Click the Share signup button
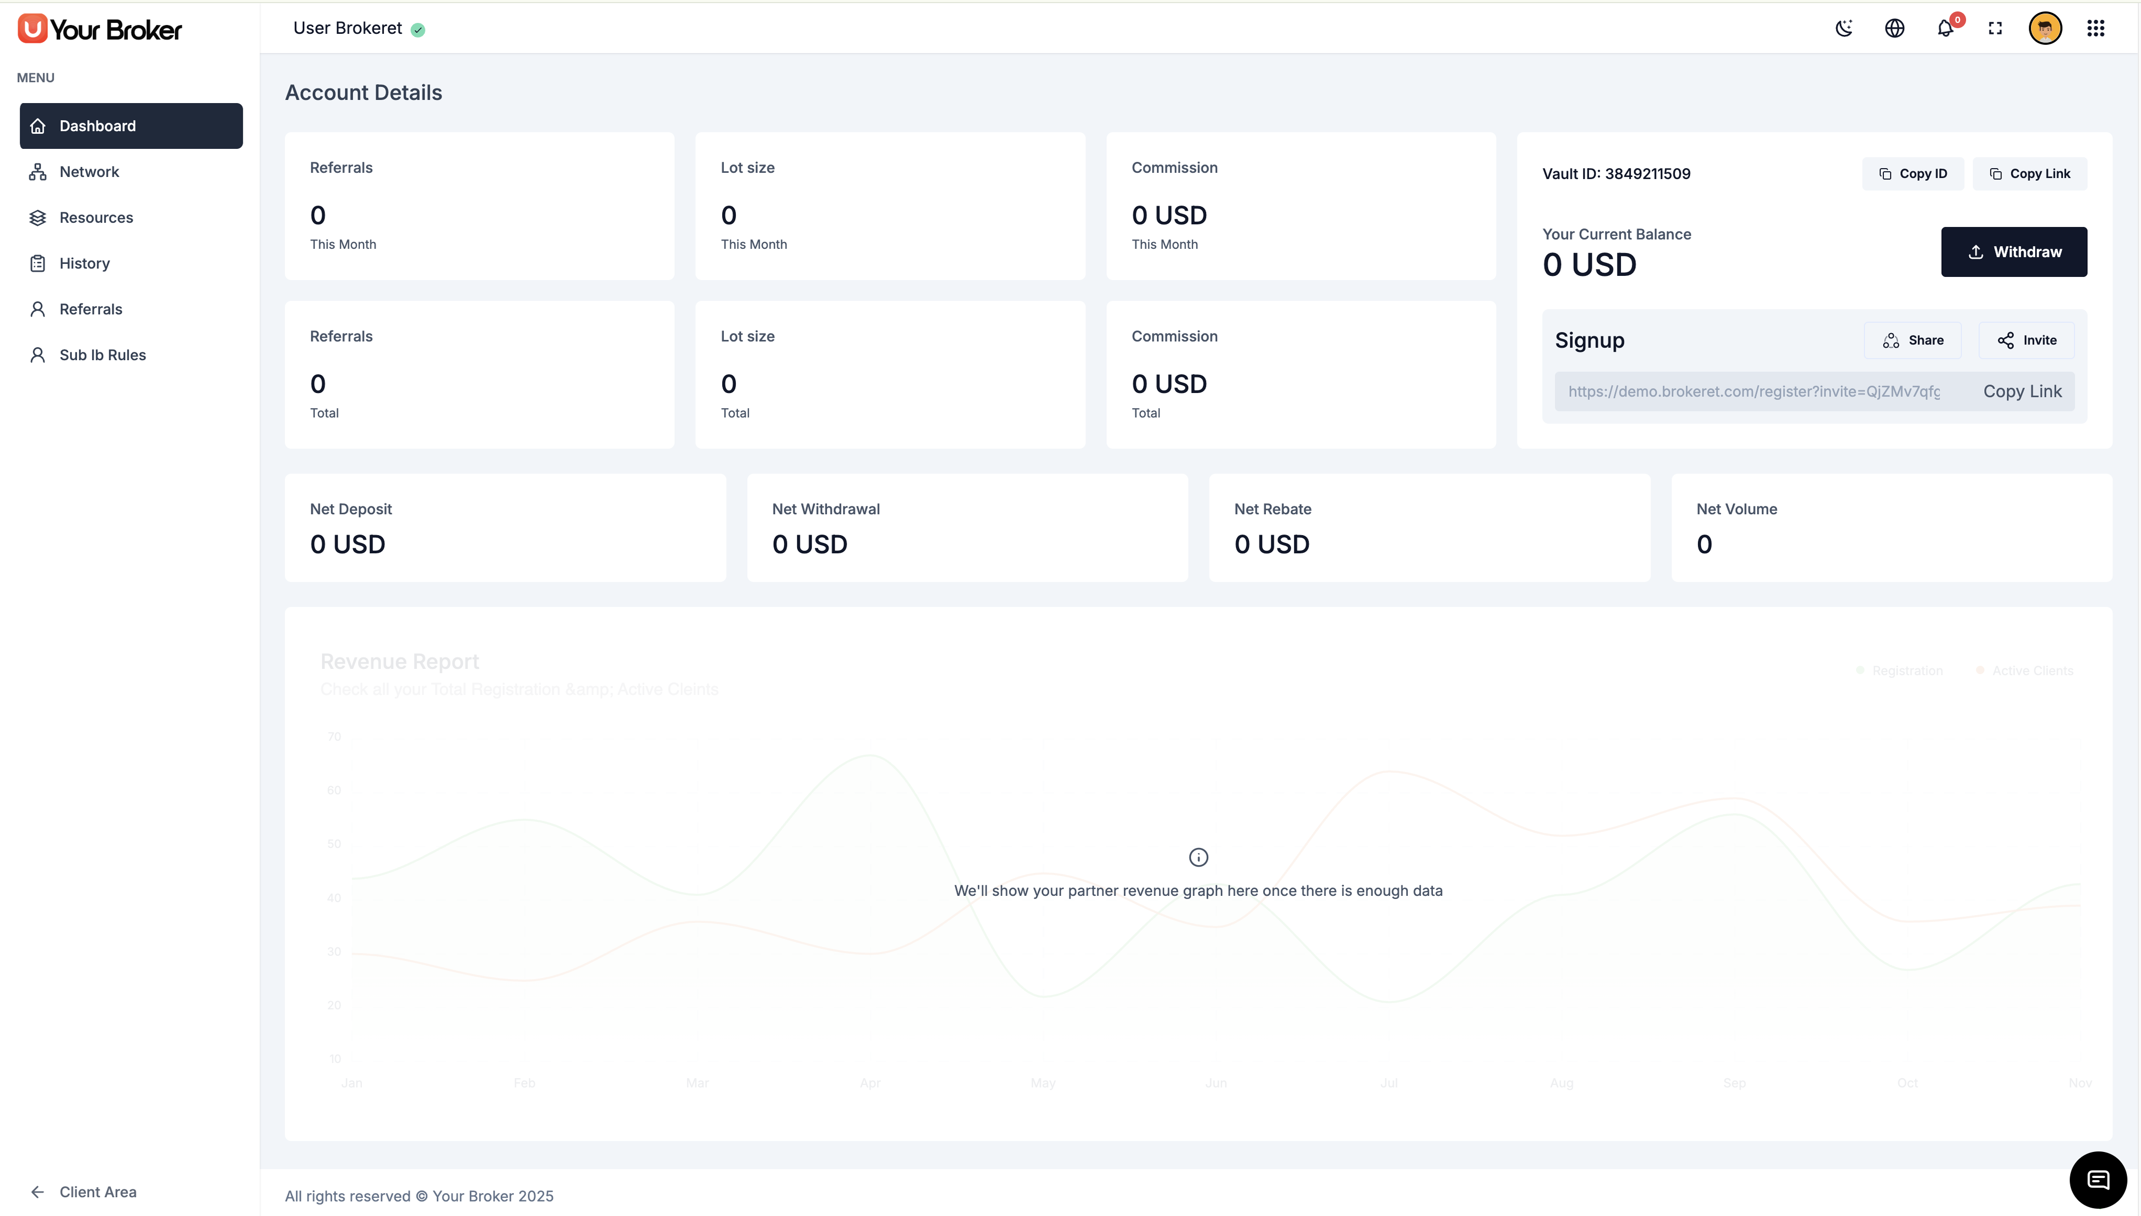This screenshot has width=2141, height=1216. click(x=1912, y=341)
